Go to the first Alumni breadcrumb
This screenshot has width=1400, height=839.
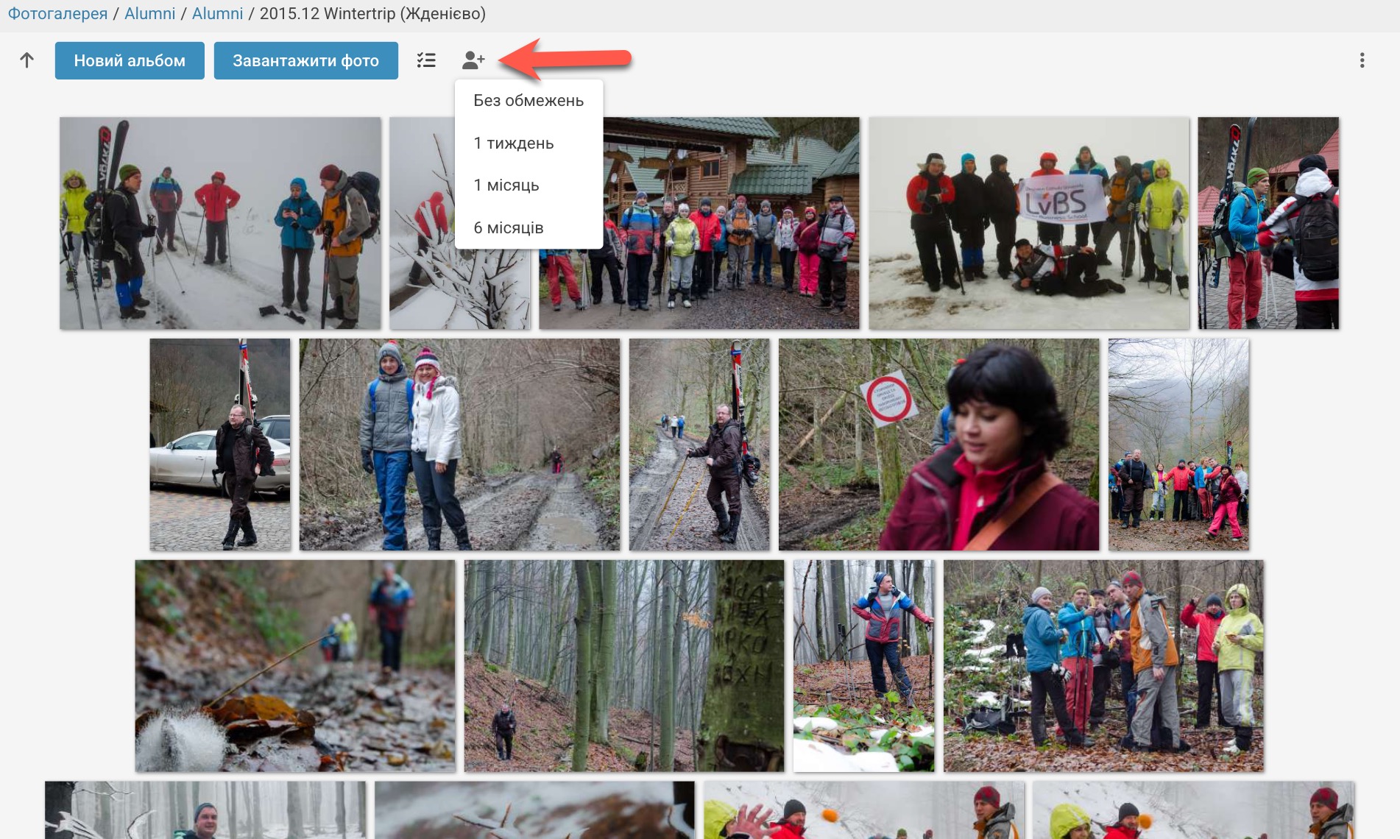[x=149, y=14]
